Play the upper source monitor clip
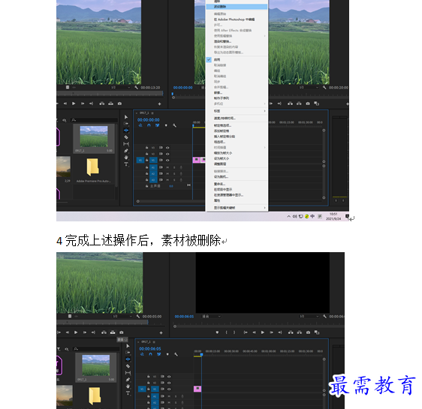Viewport: 422px width, 409px height. (x=74, y=104)
